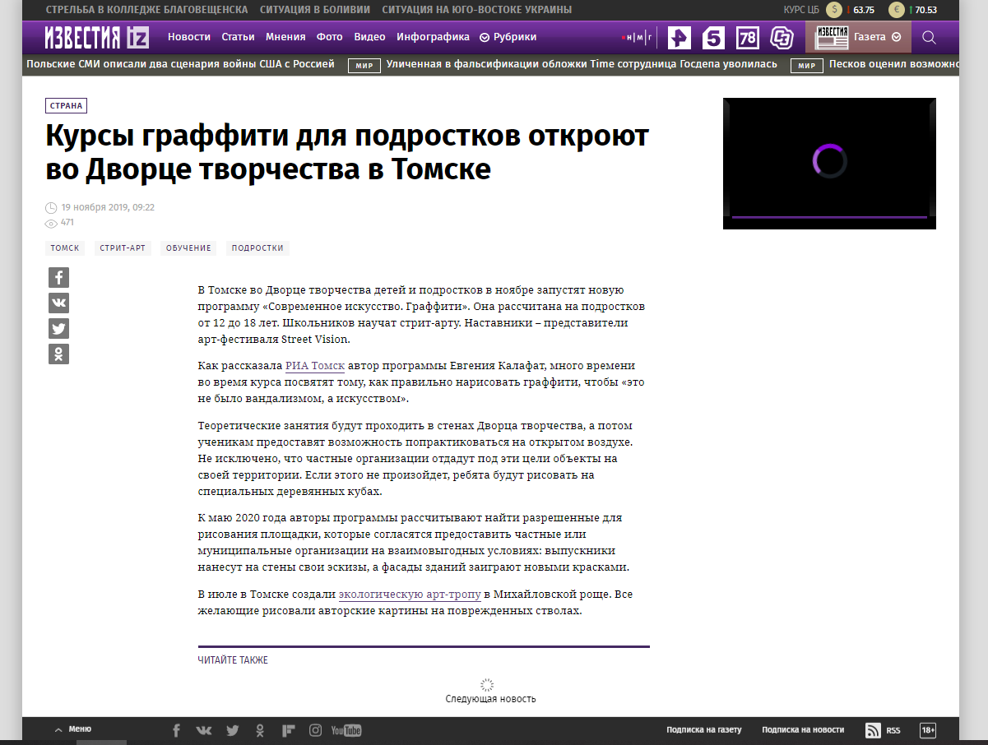Click the NMG media group logo
Screen dimensions: 988x745
pyautogui.click(x=638, y=38)
